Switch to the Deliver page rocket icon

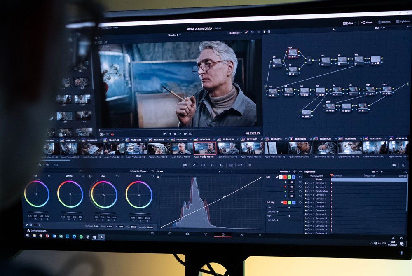260,235
